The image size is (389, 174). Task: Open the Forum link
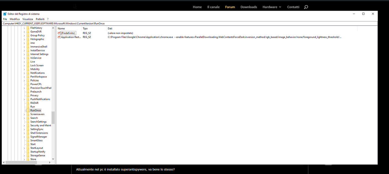(230, 7)
